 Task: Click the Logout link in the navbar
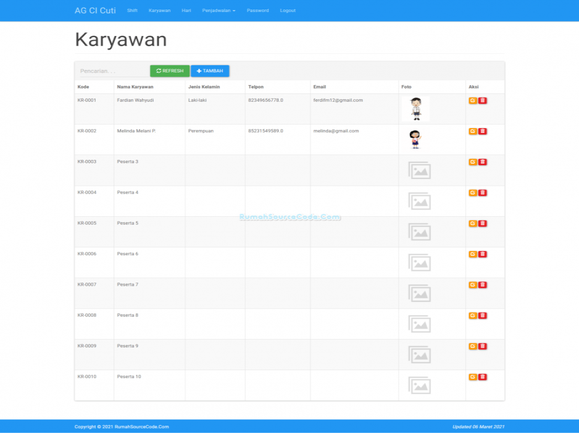(x=287, y=10)
